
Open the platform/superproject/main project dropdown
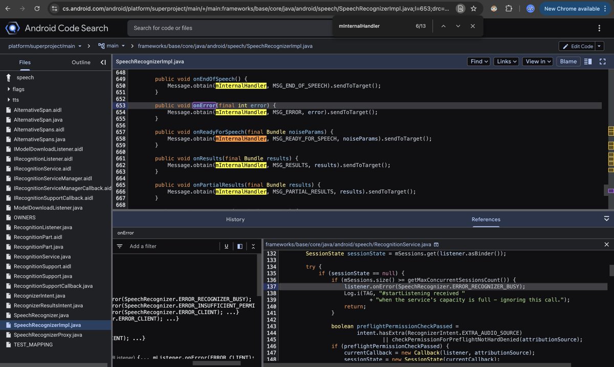click(x=45, y=46)
